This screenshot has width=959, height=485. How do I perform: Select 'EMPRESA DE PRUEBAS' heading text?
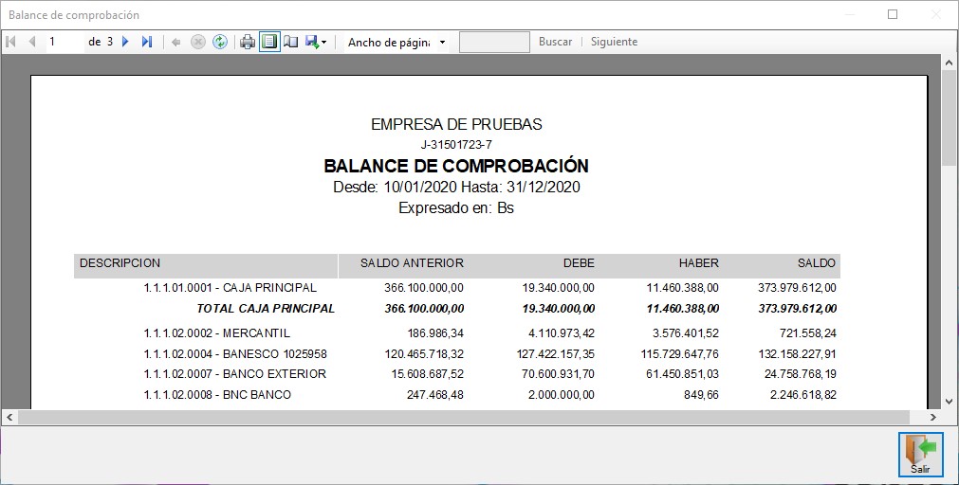pos(456,125)
